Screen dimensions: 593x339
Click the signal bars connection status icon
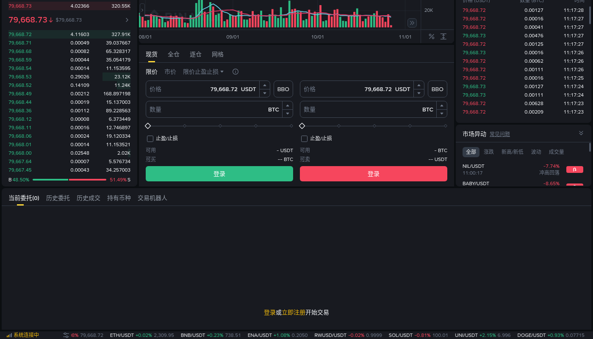click(x=9, y=335)
